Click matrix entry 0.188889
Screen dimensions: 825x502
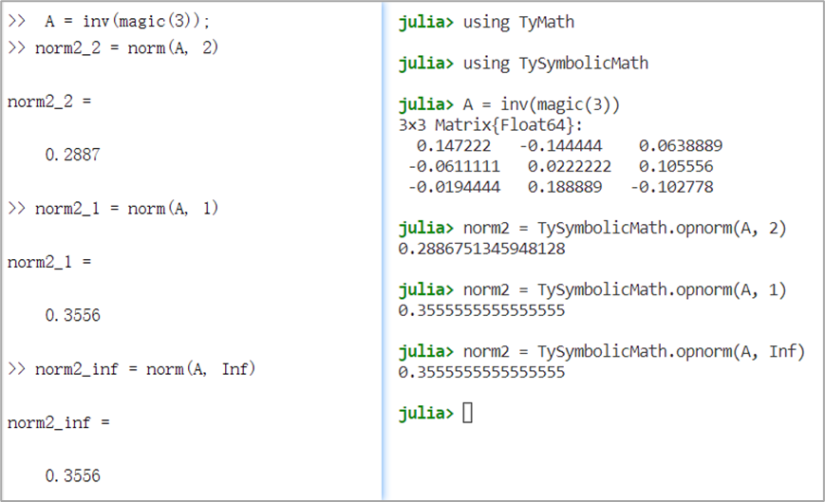[x=565, y=187]
